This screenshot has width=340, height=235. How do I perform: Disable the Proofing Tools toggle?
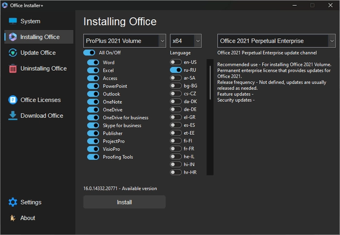tap(93, 157)
